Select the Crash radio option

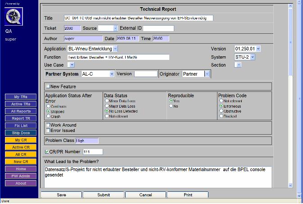coord(48,116)
